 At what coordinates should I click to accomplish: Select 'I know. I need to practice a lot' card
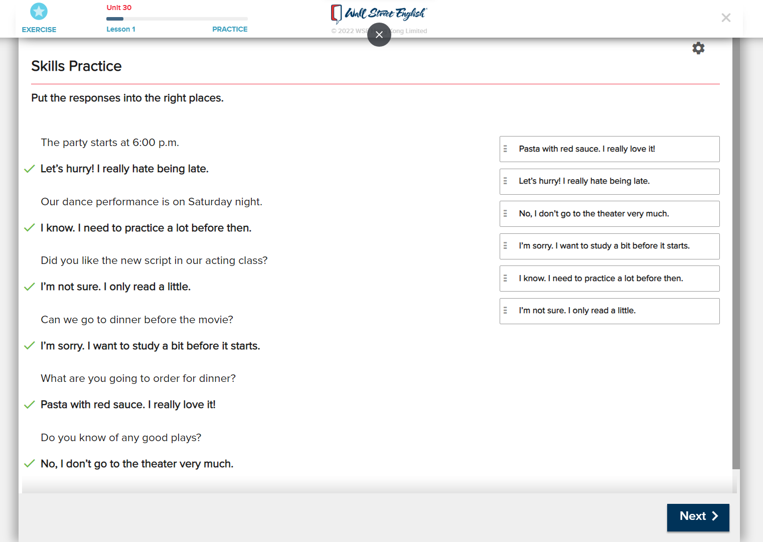click(609, 279)
